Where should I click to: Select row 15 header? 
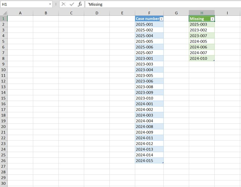(4, 98)
